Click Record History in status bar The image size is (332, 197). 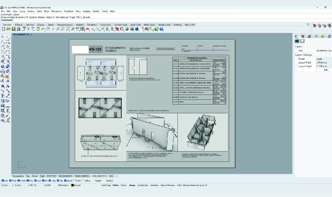[x=168, y=185]
